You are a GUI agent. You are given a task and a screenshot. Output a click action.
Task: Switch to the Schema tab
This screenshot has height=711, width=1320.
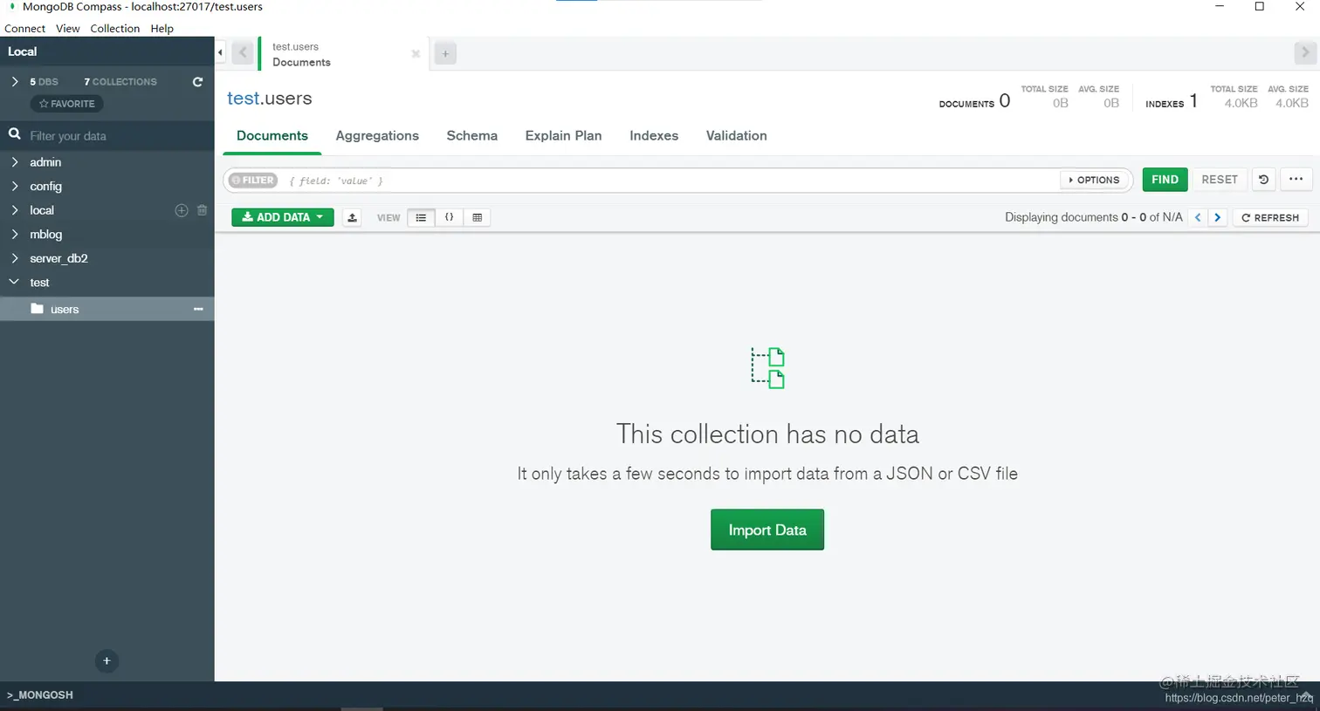click(x=471, y=136)
